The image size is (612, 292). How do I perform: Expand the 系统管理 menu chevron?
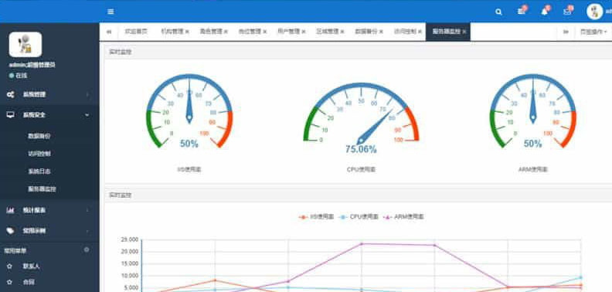(87, 94)
